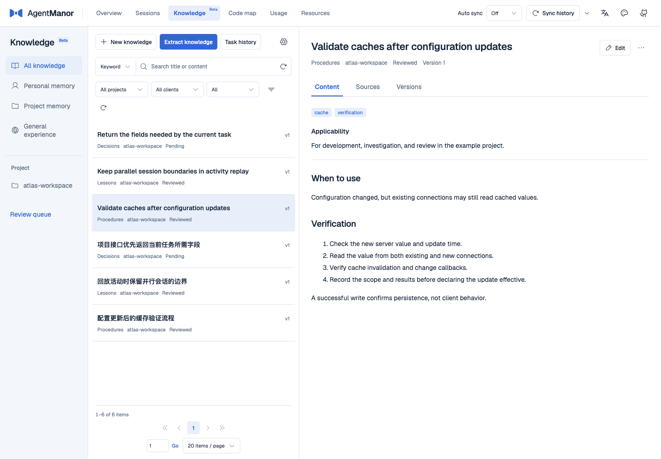Viewport: 661px width, 459px height.
Task: Click the reload icon below project filters
Action: click(x=103, y=107)
